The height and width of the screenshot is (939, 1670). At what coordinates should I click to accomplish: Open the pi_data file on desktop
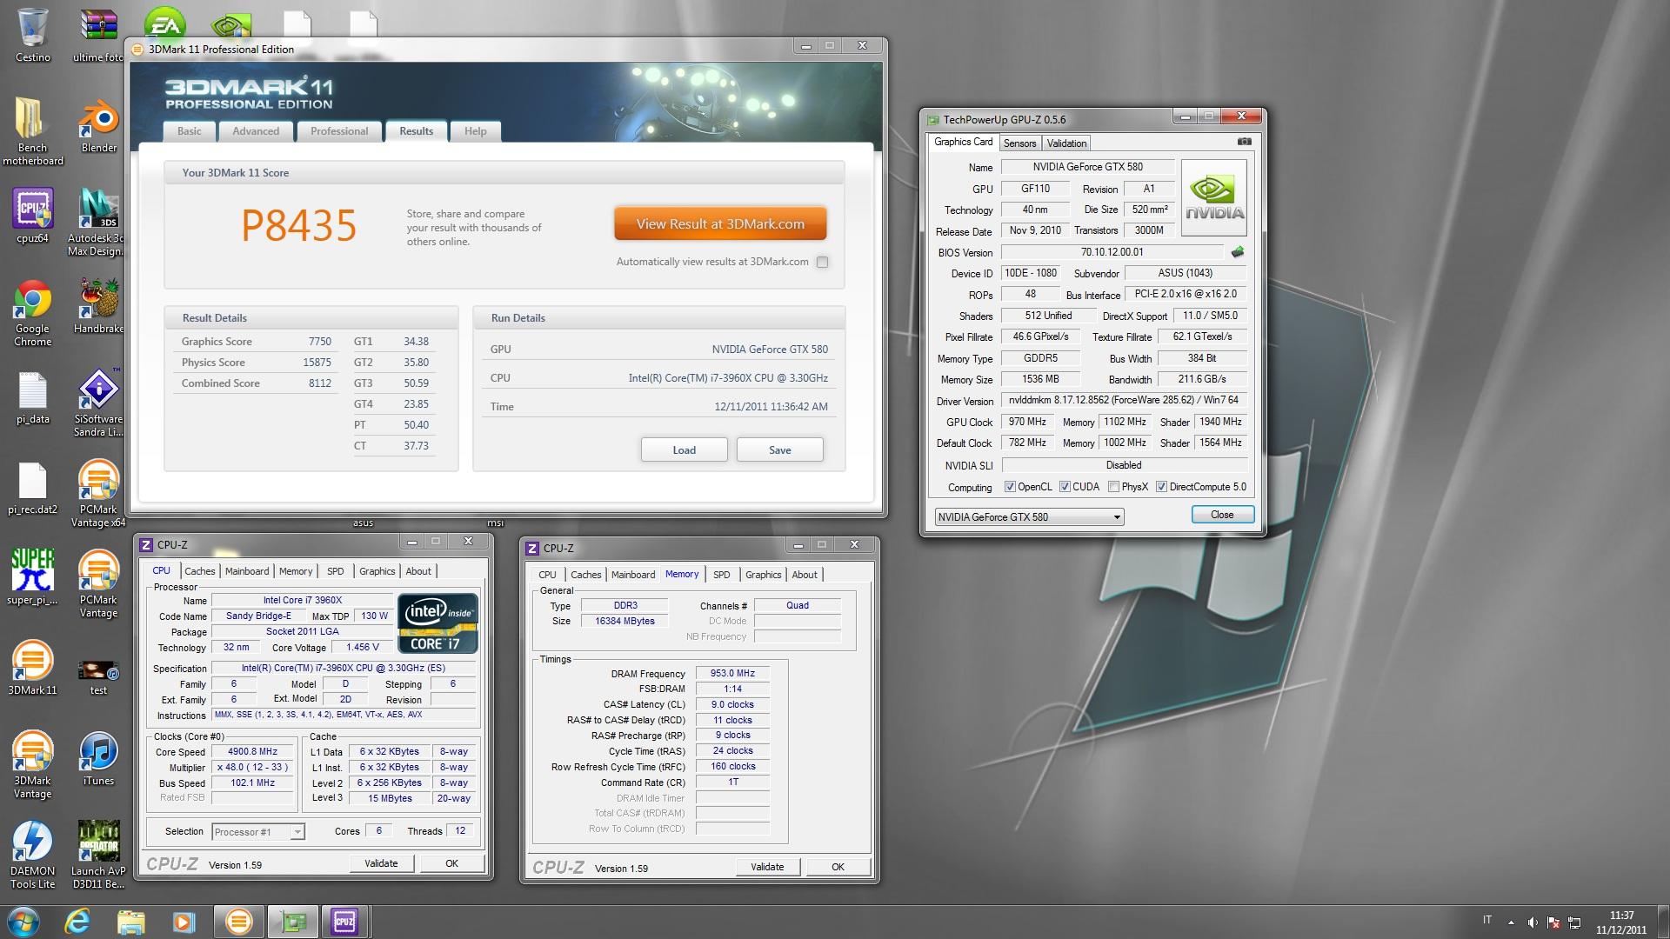[32, 398]
